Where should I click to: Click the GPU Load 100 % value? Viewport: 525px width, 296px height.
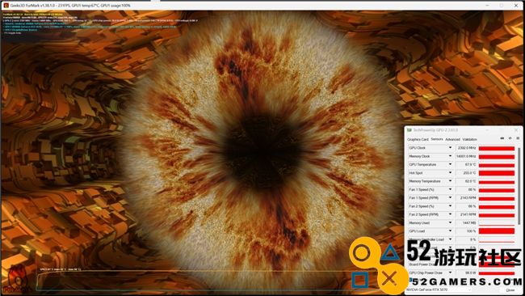coord(466,231)
